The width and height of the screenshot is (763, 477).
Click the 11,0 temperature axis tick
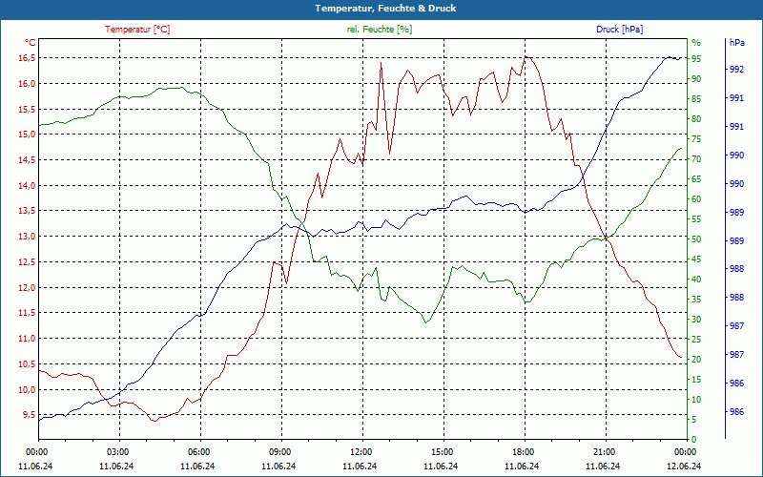[x=28, y=339]
